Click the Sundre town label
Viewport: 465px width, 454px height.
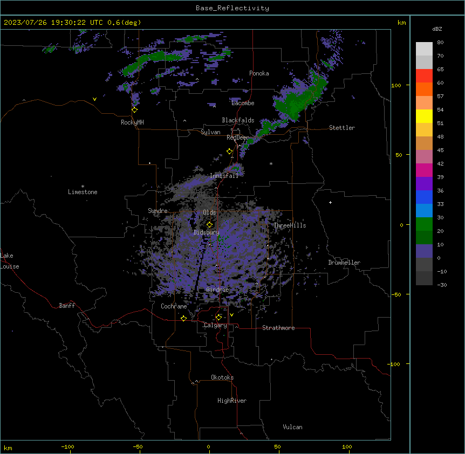pyautogui.click(x=158, y=211)
